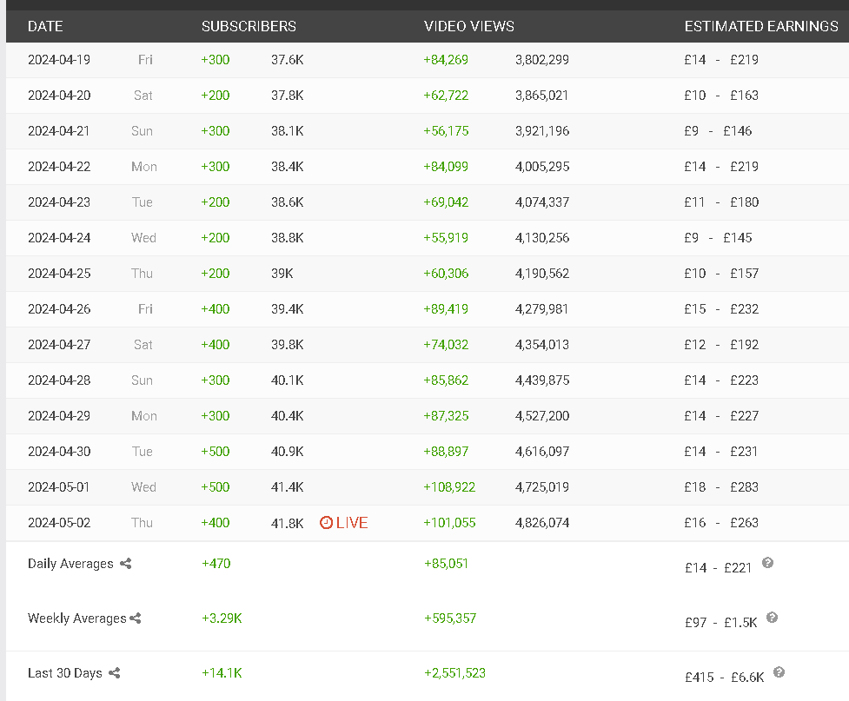
Task: Click earnings £9 - £146
Action: pos(718,131)
